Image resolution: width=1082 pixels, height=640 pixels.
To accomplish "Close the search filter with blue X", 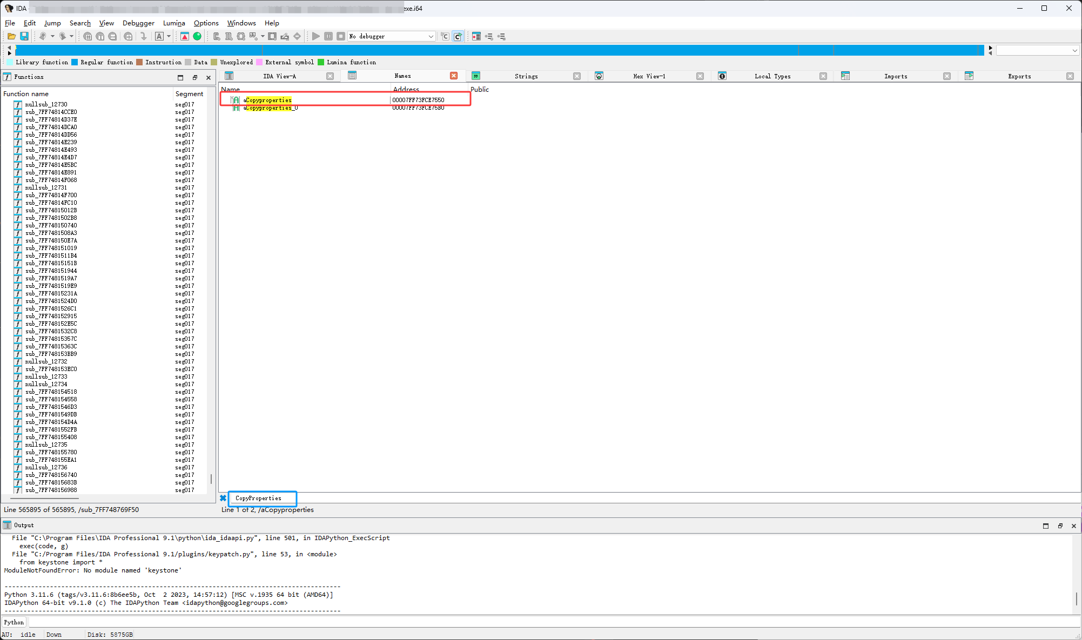I will [x=223, y=498].
